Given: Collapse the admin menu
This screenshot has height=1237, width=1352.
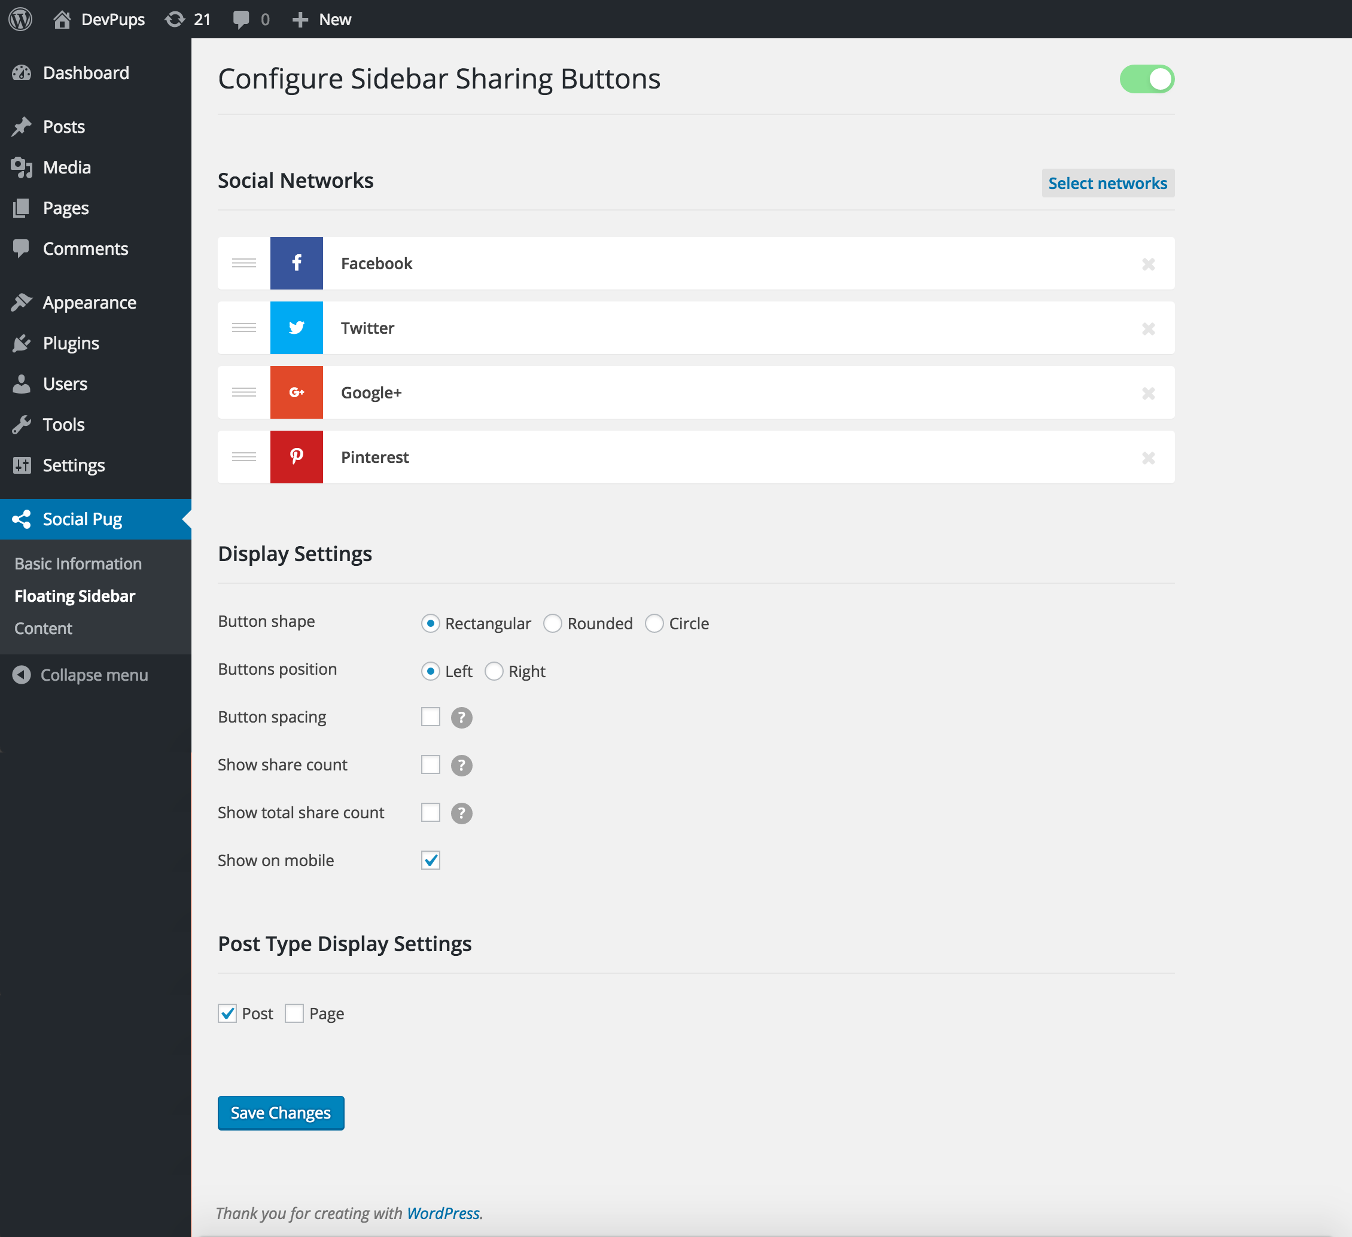Looking at the screenshot, I should (81, 675).
